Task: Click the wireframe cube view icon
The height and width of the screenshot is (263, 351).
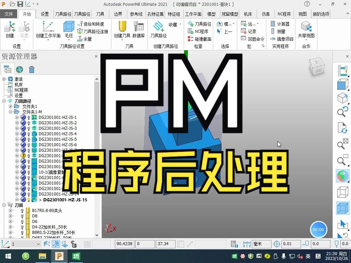Action: (x=342, y=192)
